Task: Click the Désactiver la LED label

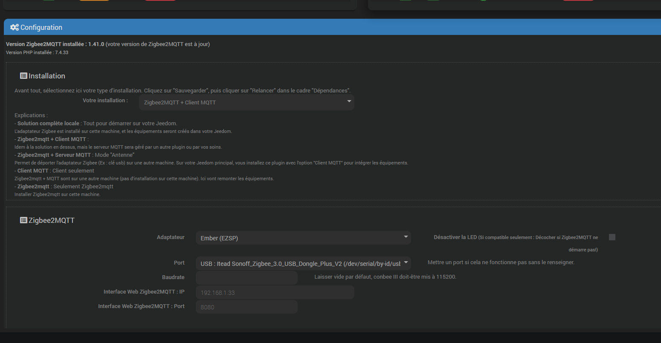Action: click(455, 237)
